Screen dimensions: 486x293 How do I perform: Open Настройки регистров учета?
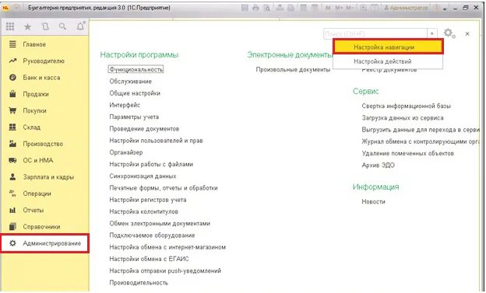coord(148,200)
